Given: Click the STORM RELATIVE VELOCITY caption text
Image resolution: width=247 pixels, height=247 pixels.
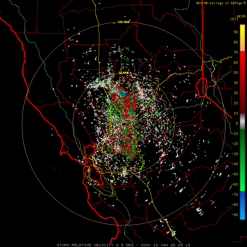Looking at the screenshot, I should [85, 245].
